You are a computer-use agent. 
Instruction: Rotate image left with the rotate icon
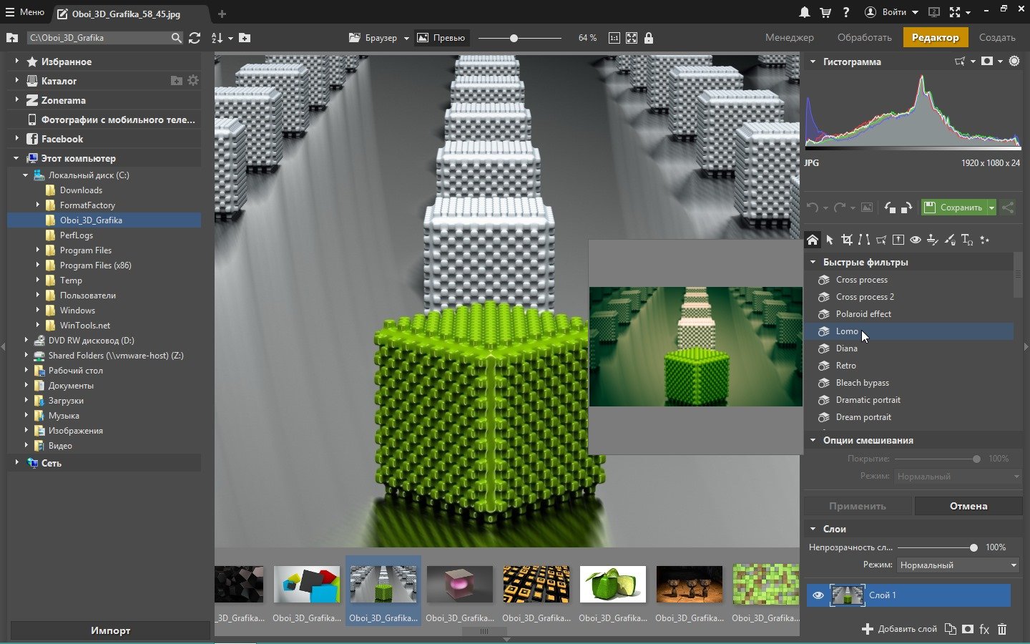pyautogui.click(x=890, y=208)
